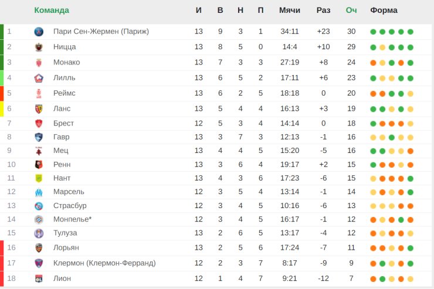Click the Rennes club crest icon
Image resolution: width=434 pixels, height=289 pixels.
point(39,165)
